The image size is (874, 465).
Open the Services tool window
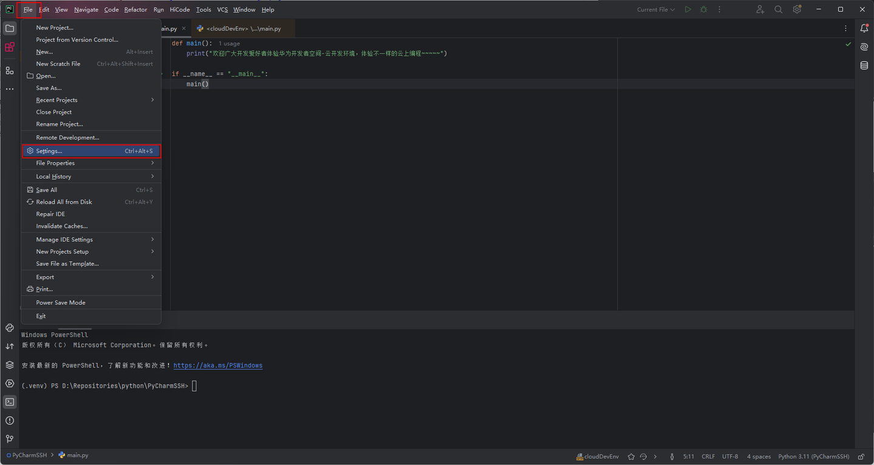(x=9, y=383)
